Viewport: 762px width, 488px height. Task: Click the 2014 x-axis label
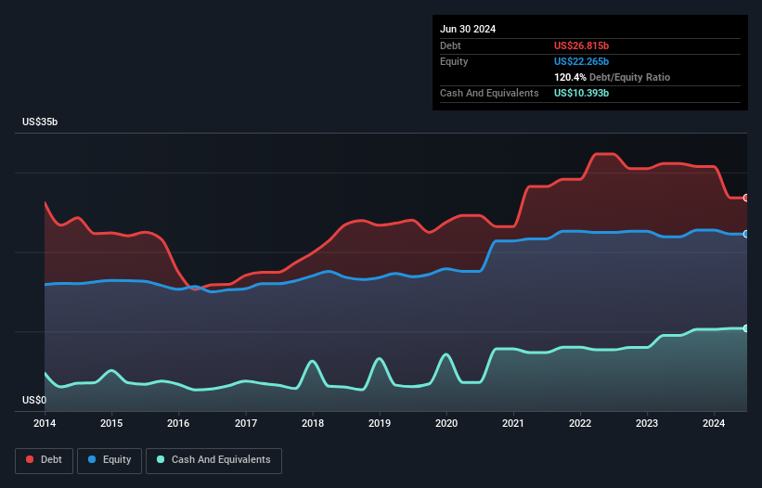click(45, 424)
